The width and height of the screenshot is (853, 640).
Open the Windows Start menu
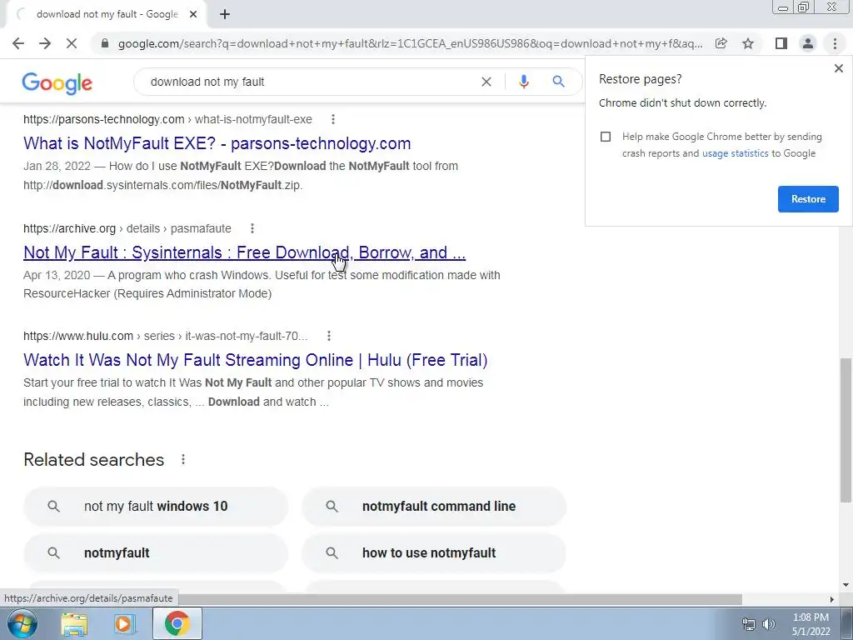tap(22, 623)
